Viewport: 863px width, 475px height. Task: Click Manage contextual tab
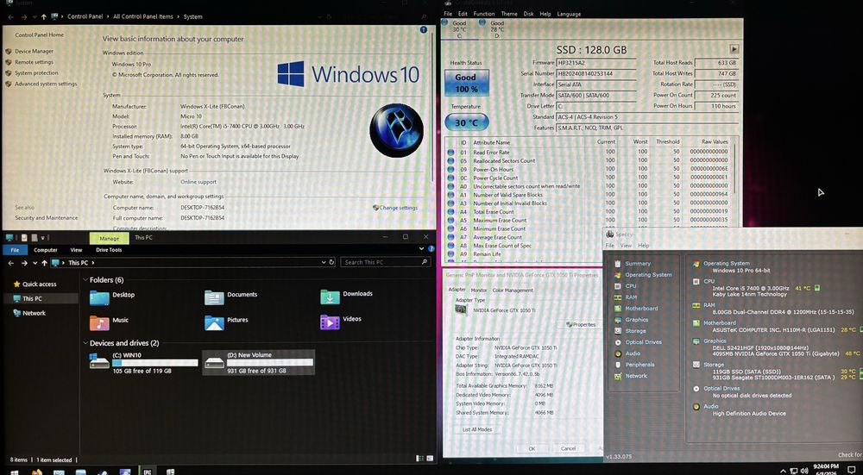109,238
